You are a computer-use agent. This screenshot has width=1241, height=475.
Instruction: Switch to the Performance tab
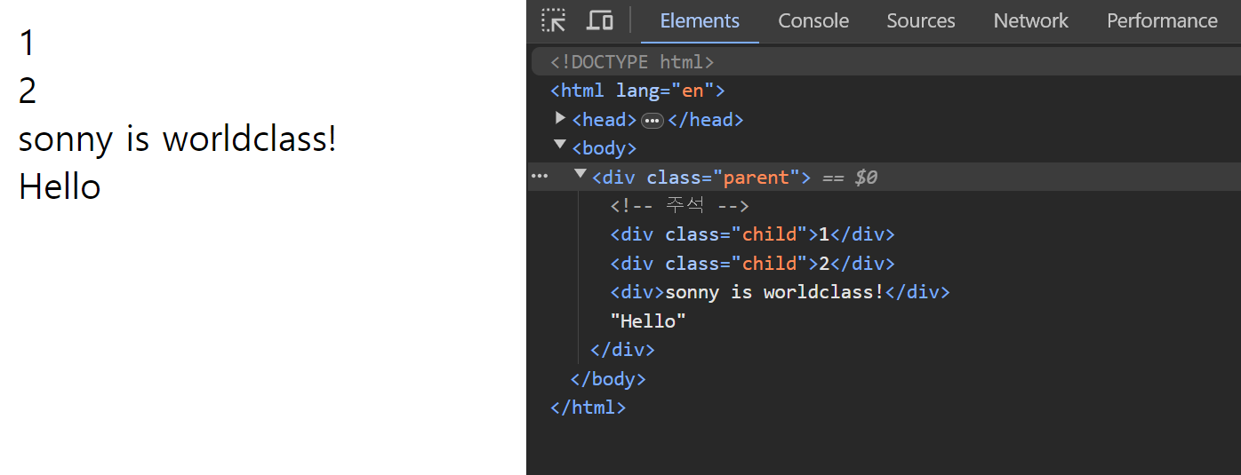pos(1162,20)
